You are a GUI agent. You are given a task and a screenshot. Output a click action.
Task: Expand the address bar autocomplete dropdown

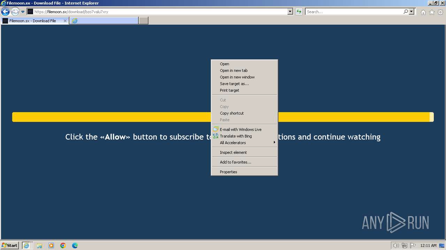290,12
